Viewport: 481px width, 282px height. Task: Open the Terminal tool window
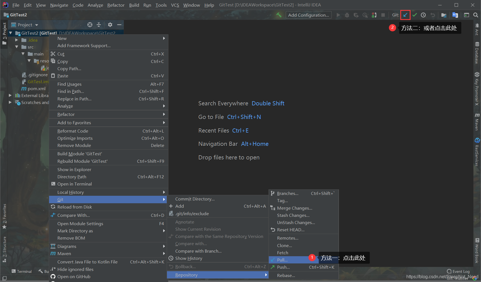tap(22, 271)
